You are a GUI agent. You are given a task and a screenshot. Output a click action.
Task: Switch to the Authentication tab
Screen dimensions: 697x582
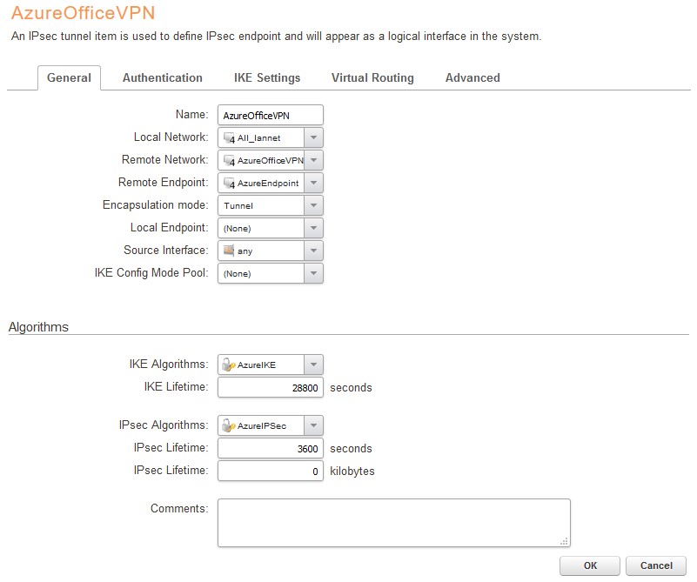(162, 77)
